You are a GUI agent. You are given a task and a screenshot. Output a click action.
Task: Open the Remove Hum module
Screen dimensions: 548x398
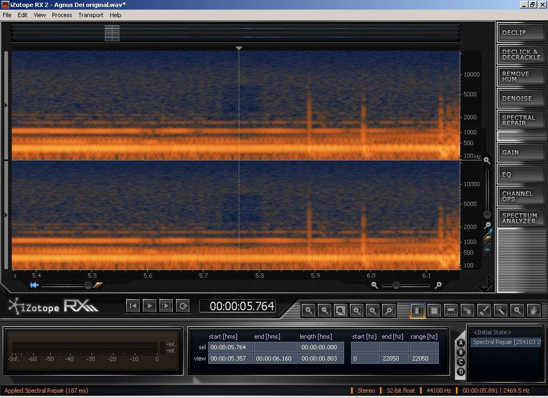click(521, 76)
